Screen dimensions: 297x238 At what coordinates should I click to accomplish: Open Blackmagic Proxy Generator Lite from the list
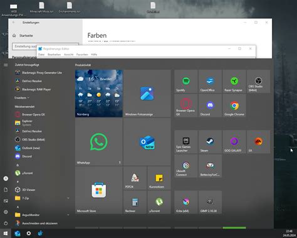[42, 73]
